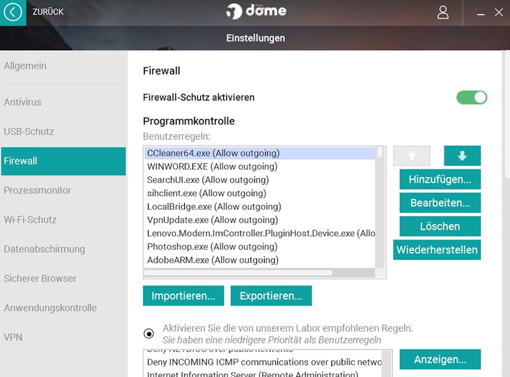The image size is (510, 377).
Task: Click the vertical scrollbar of Benutzerregeln list
Action: click(379, 207)
